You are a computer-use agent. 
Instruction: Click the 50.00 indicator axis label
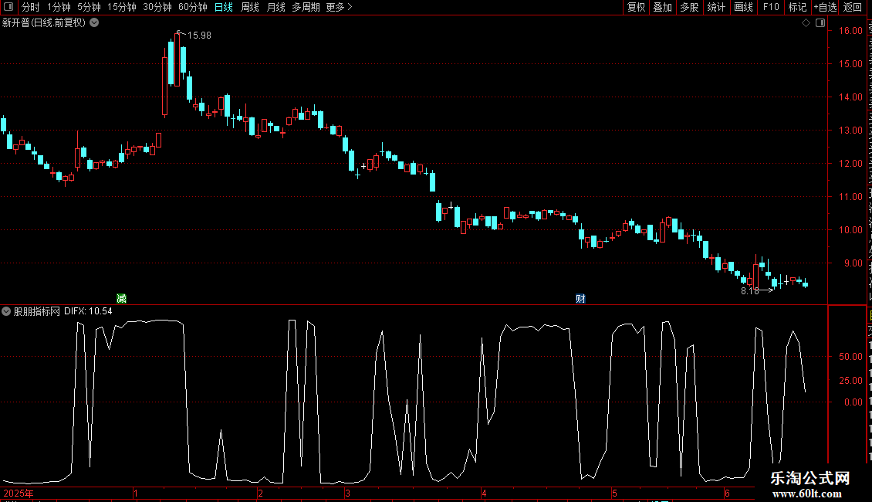click(x=851, y=357)
